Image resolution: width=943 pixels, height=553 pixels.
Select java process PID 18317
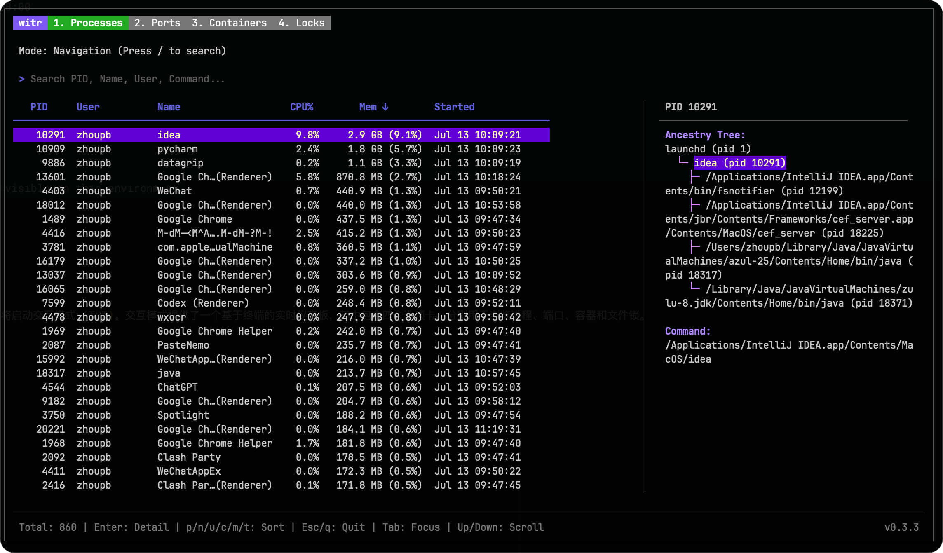281,373
